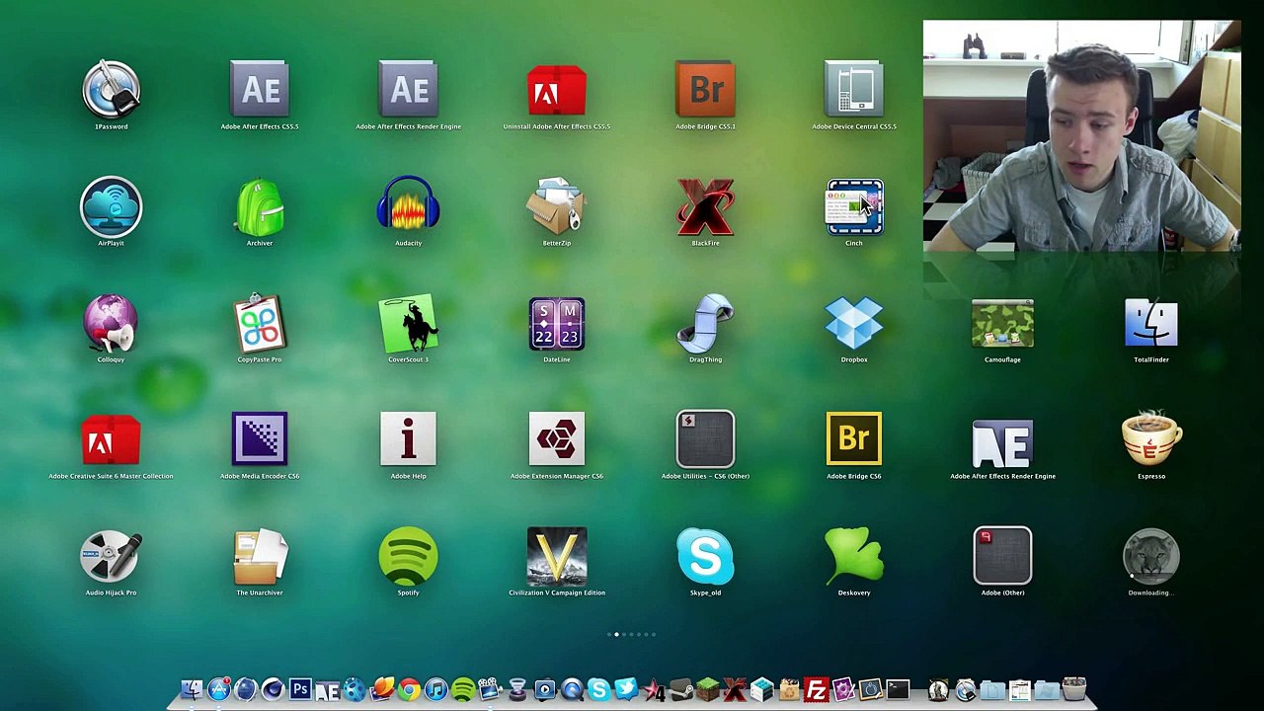Open the DateLine calendar app
Screen dimensions: 1264x711
click(557, 324)
